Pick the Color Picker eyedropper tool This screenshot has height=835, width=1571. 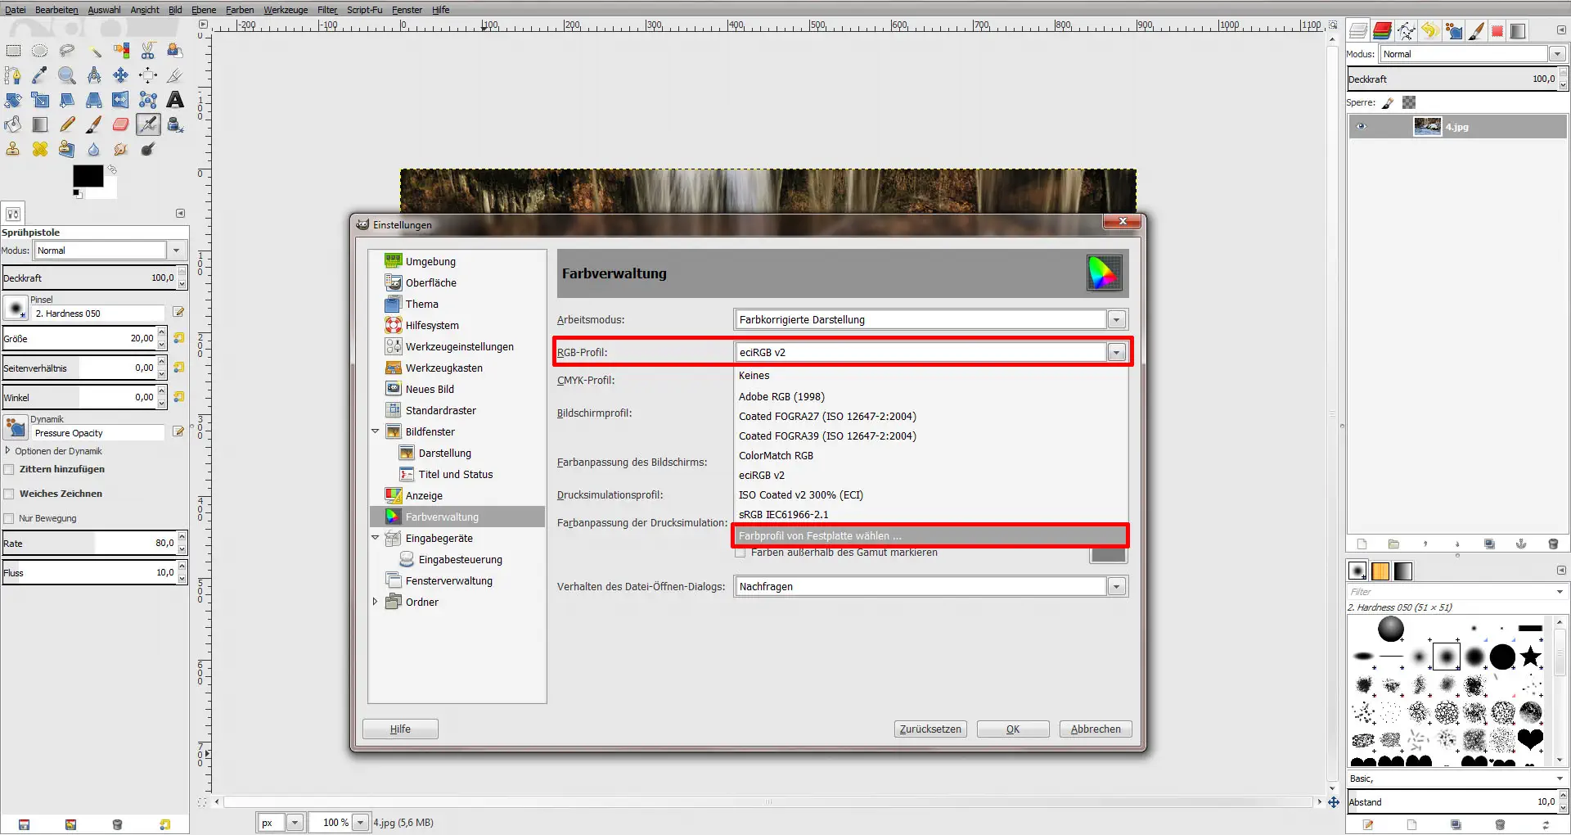(x=40, y=75)
